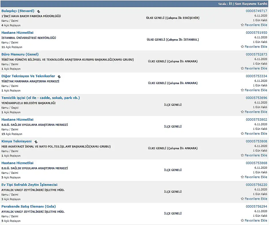Select employer text MSB AKARYAKIT İKMAL VE NATO
269x225 pixels.
tap(56, 147)
